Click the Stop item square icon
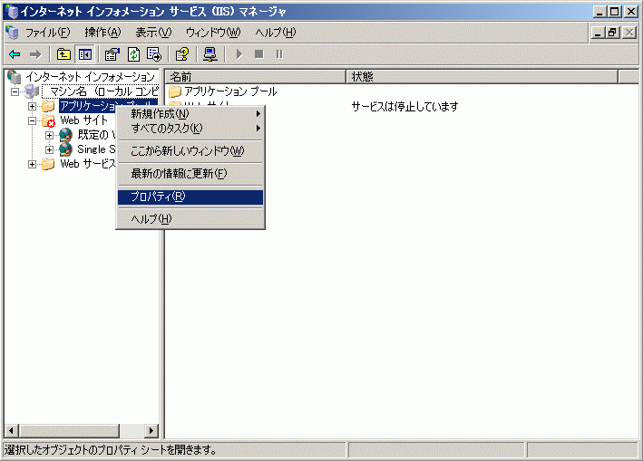Screen dimensions: 643x461 (258, 54)
